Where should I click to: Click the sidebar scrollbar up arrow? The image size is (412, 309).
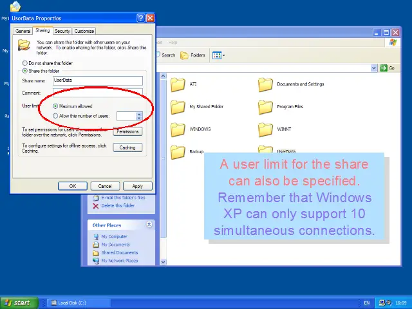pyautogui.click(x=163, y=76)
